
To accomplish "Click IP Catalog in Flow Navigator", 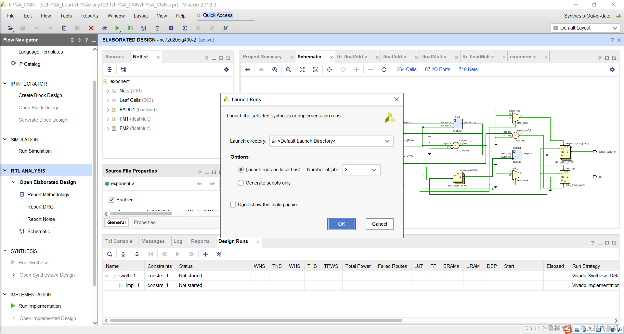I will pos(29,64).
